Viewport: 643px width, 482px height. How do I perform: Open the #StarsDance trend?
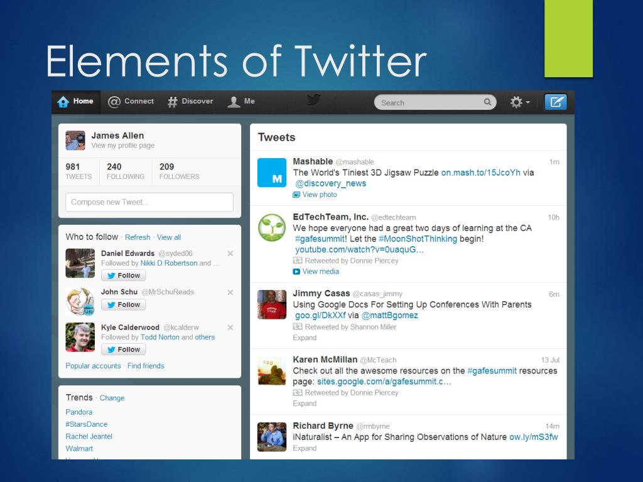(x=86, y=424)
